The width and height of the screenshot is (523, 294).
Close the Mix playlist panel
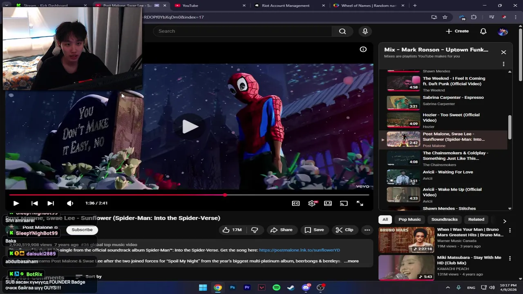[503, 52]
